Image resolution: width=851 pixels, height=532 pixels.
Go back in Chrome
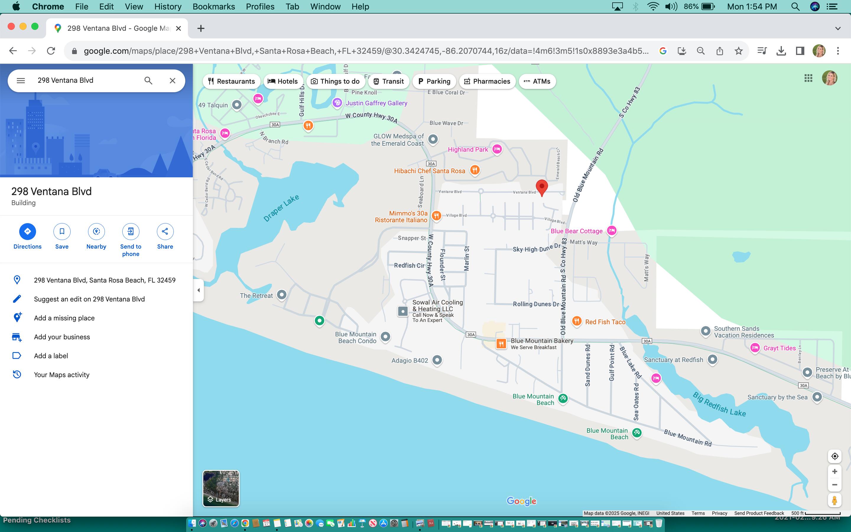pos(13,51)
